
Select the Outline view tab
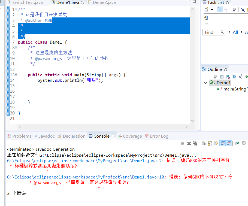[x=214, y=69]
